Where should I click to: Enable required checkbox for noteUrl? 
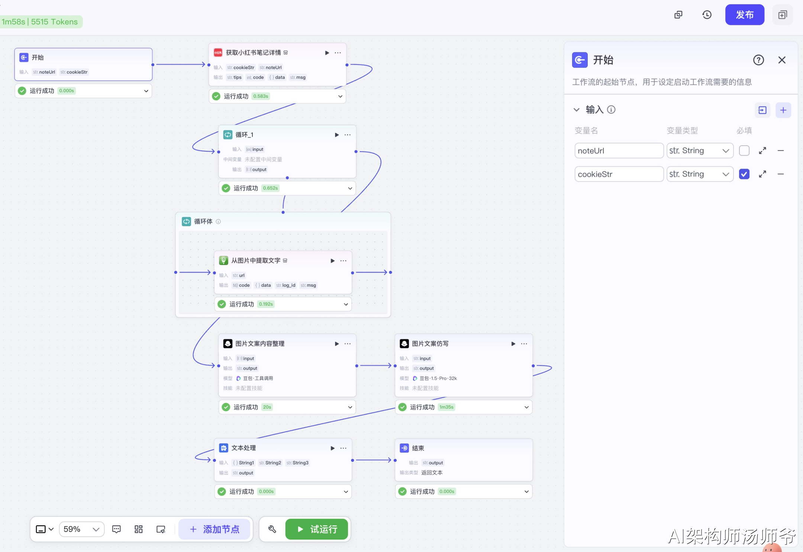(x=744, y=151)
